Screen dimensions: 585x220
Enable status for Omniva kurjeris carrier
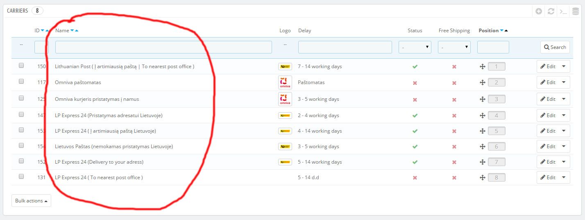coord(415,100)
